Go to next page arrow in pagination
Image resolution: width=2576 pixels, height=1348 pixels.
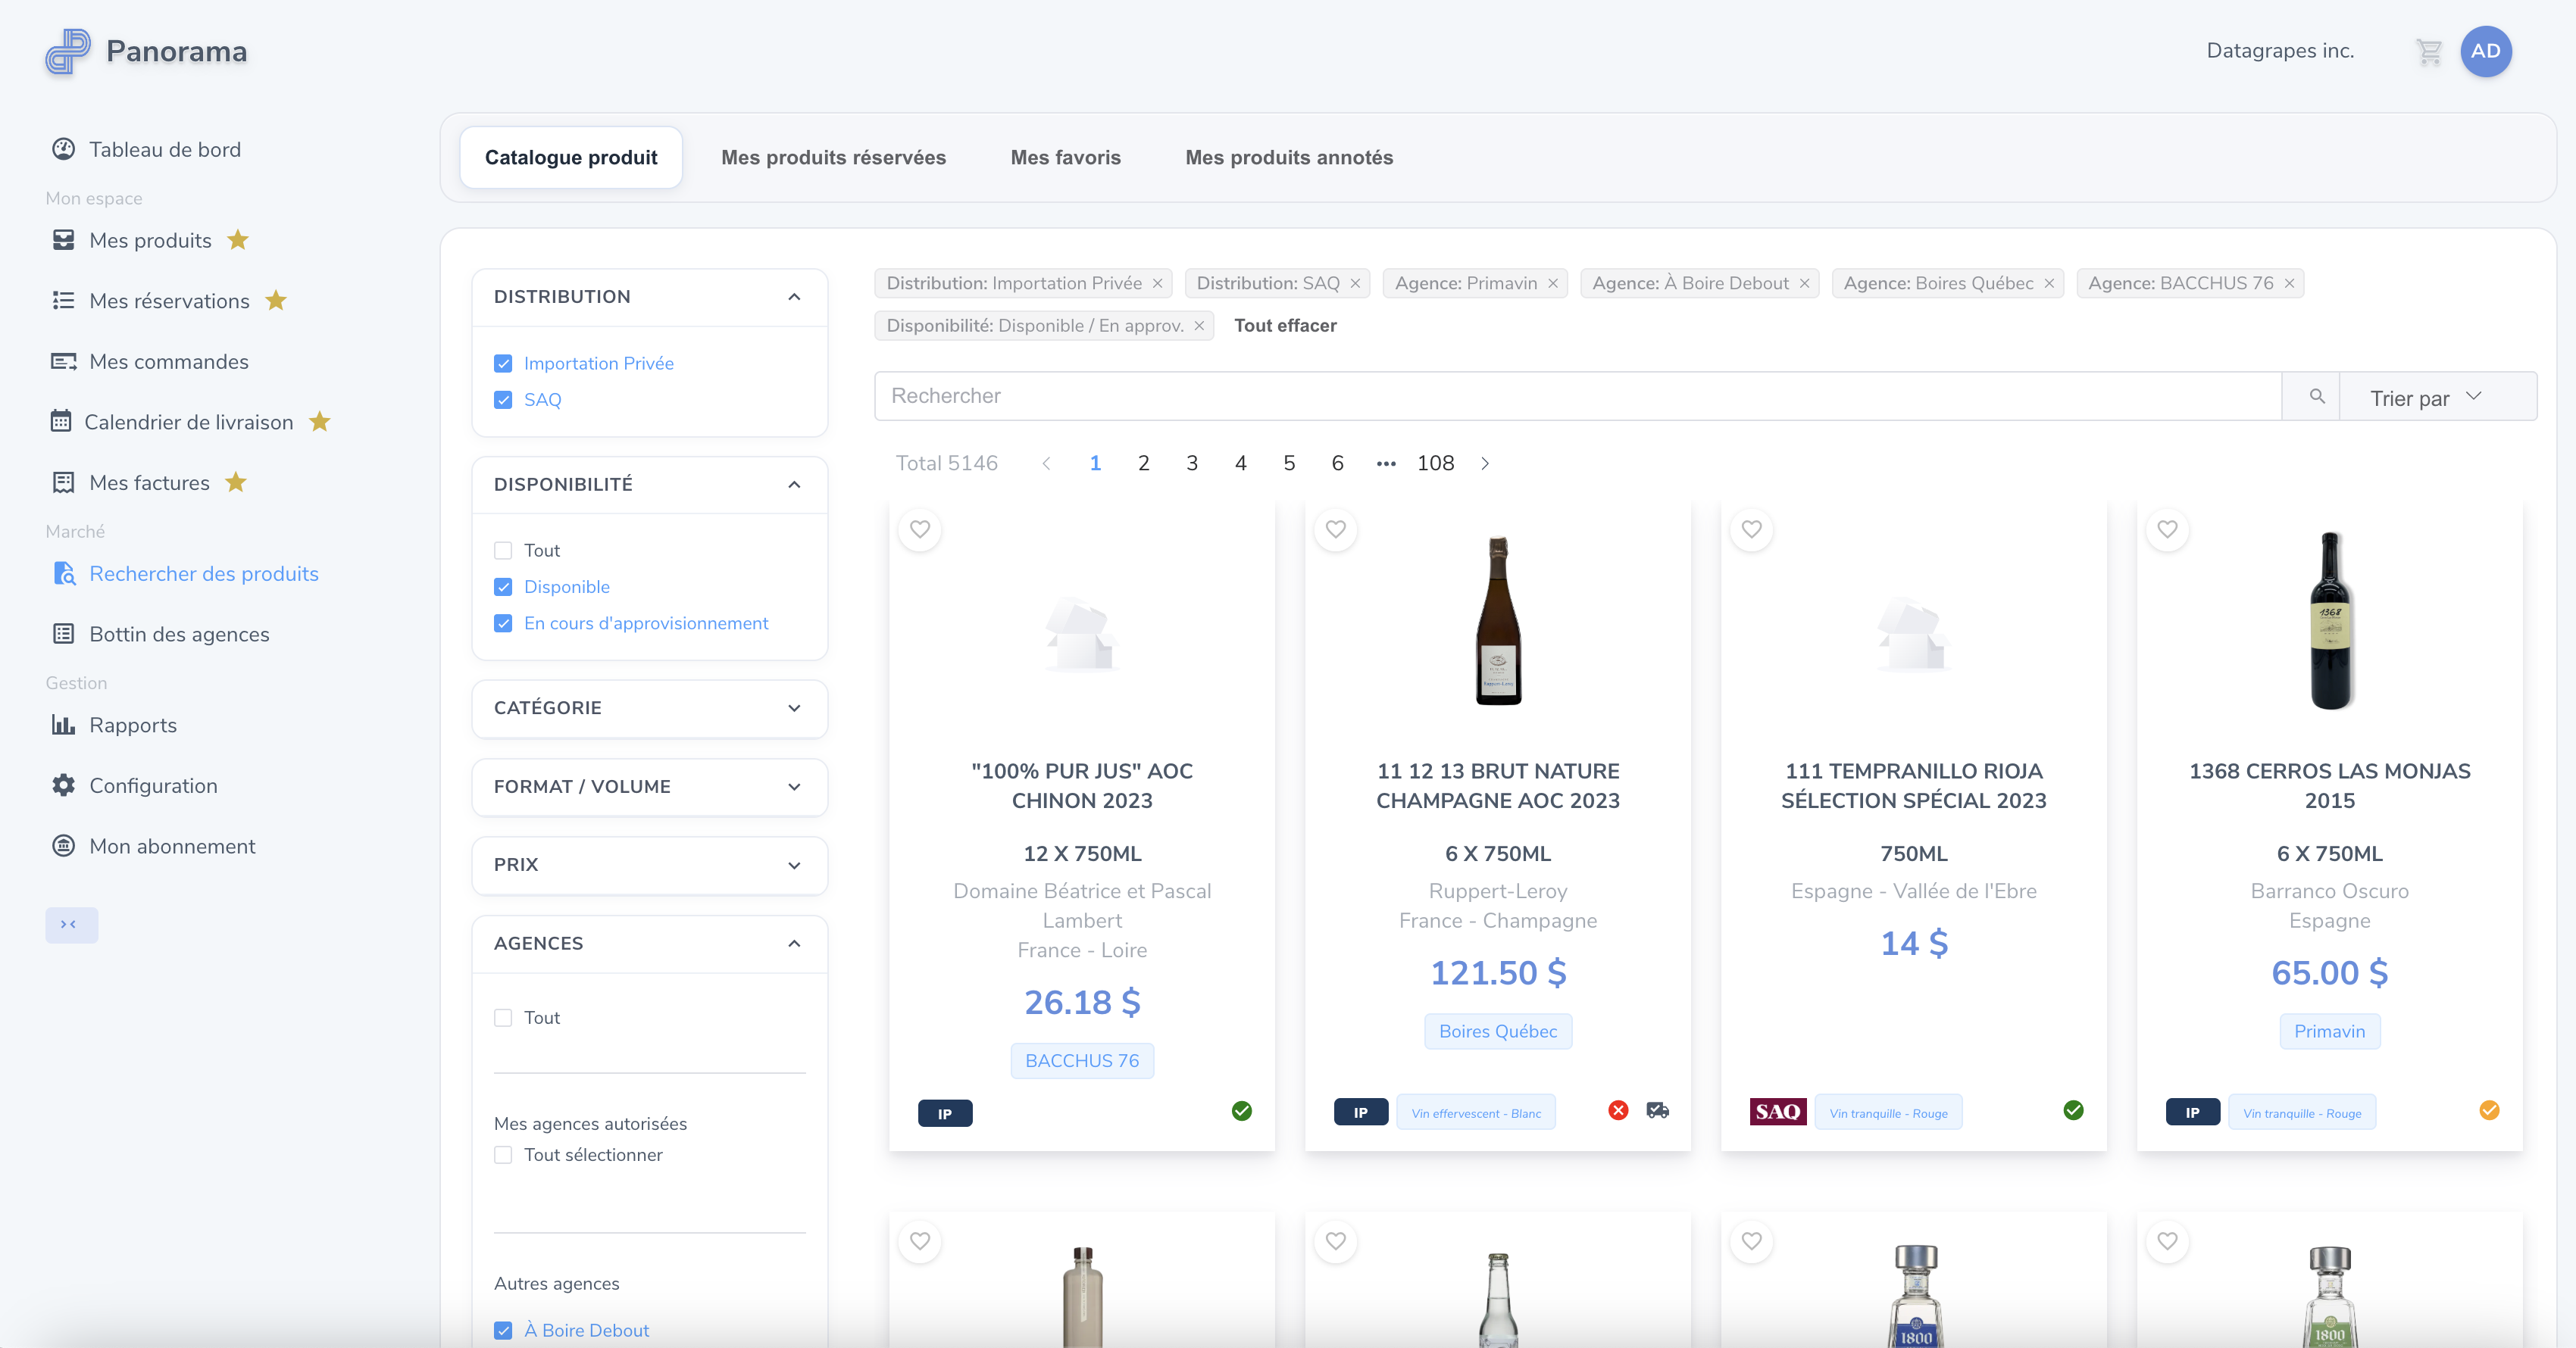[1485, 463]
